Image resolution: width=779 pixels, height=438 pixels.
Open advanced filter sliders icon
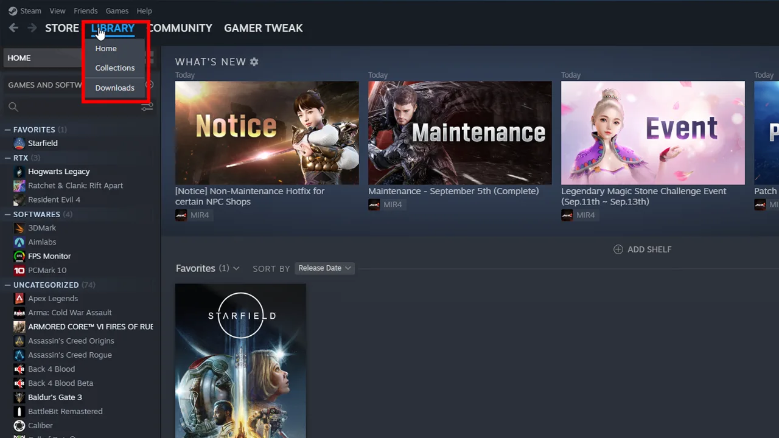(x=147, y=107)
